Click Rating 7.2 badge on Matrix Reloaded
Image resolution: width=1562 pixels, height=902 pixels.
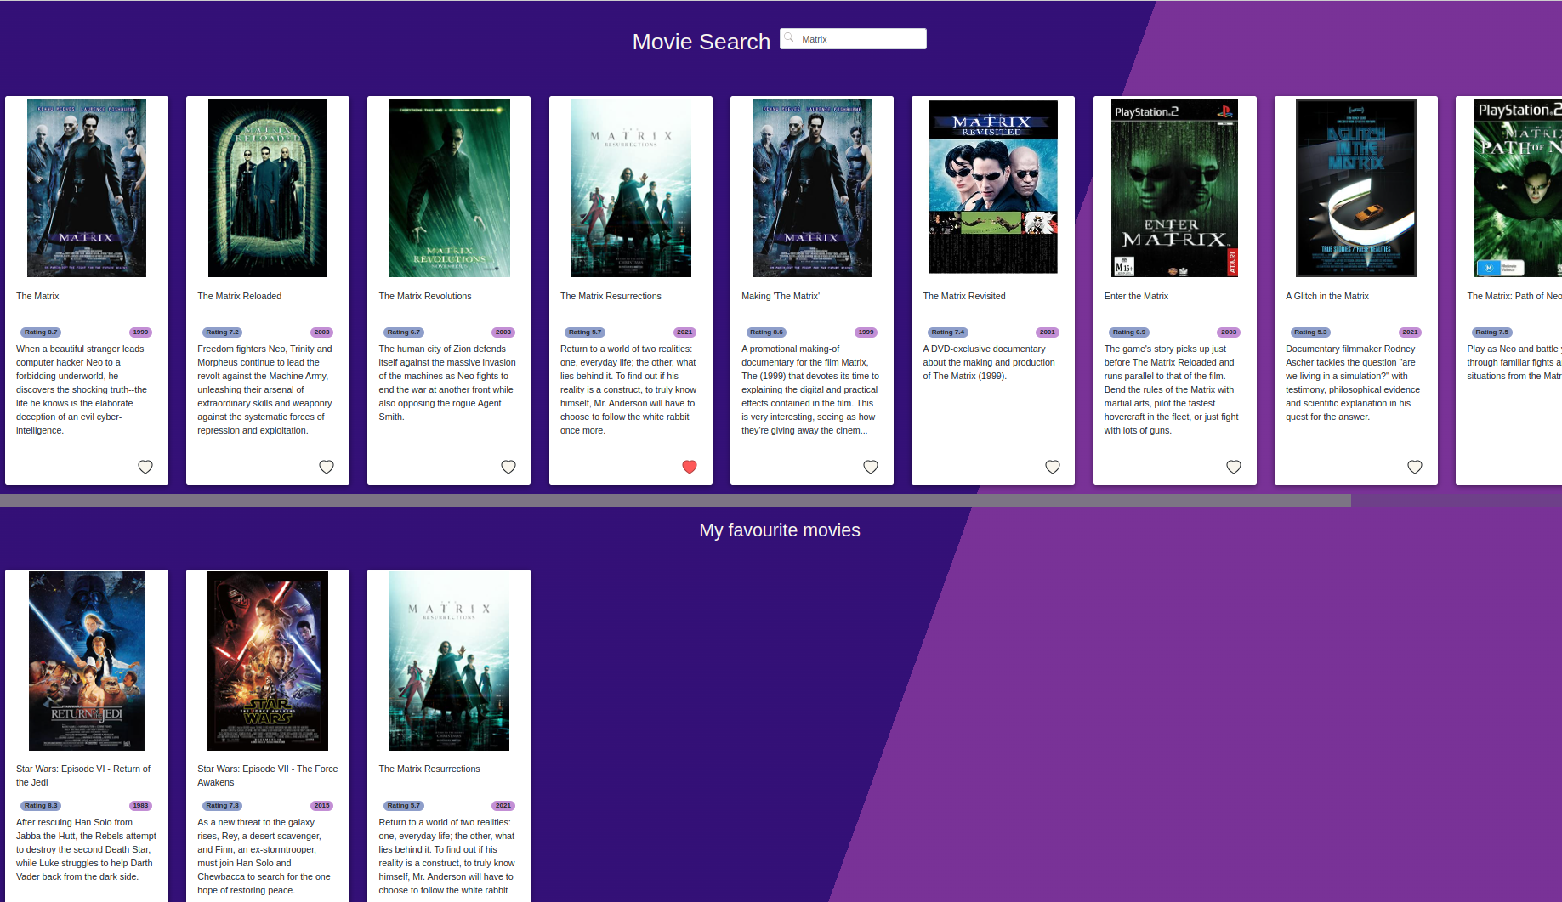coord(222,332)
